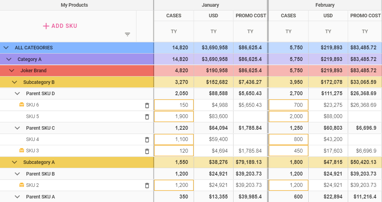Click the delete icon beside SKU 3
This screenshot has height=202, width=382.
(x=147, y=151)
